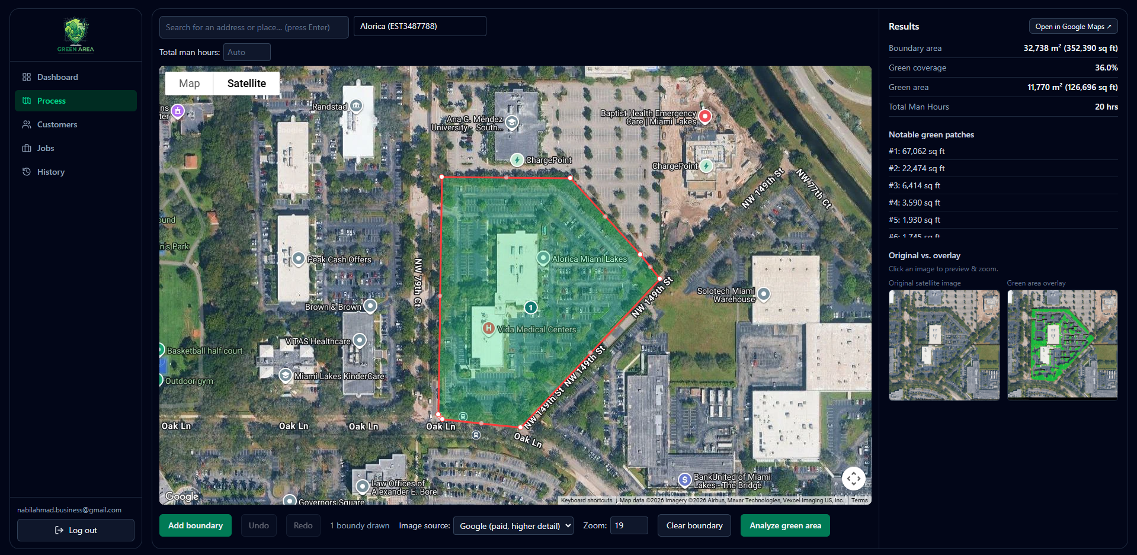Select green patch #2: 22,474 sq ft
The height and width of the screenshot is (555, 1137).
(1003, 168)
